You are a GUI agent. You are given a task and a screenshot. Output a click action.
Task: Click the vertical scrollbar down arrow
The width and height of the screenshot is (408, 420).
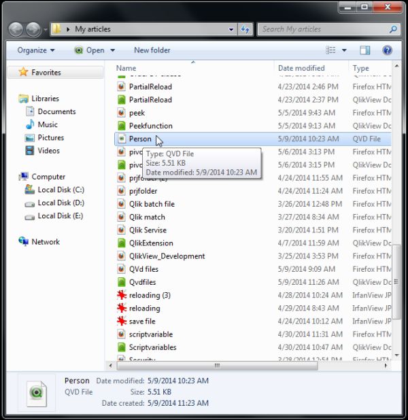pyautogui.click(x=396, y=355)
